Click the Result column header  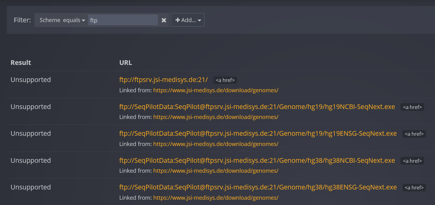pyautogui.click(x=21, y=62)
